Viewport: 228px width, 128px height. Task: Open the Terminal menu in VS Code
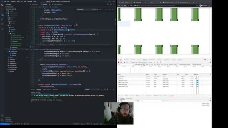(30, 1)
